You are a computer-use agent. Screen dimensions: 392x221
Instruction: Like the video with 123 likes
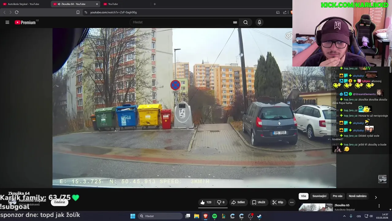(206, 202)
